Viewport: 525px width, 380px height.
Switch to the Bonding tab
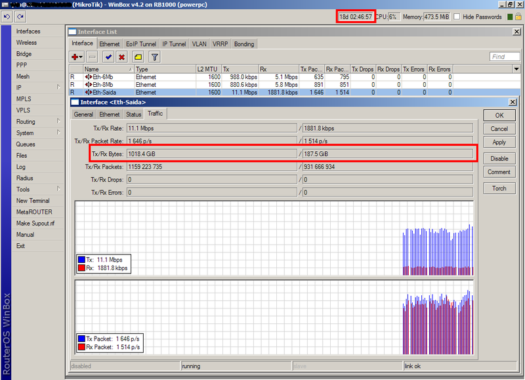pos(244,44)
